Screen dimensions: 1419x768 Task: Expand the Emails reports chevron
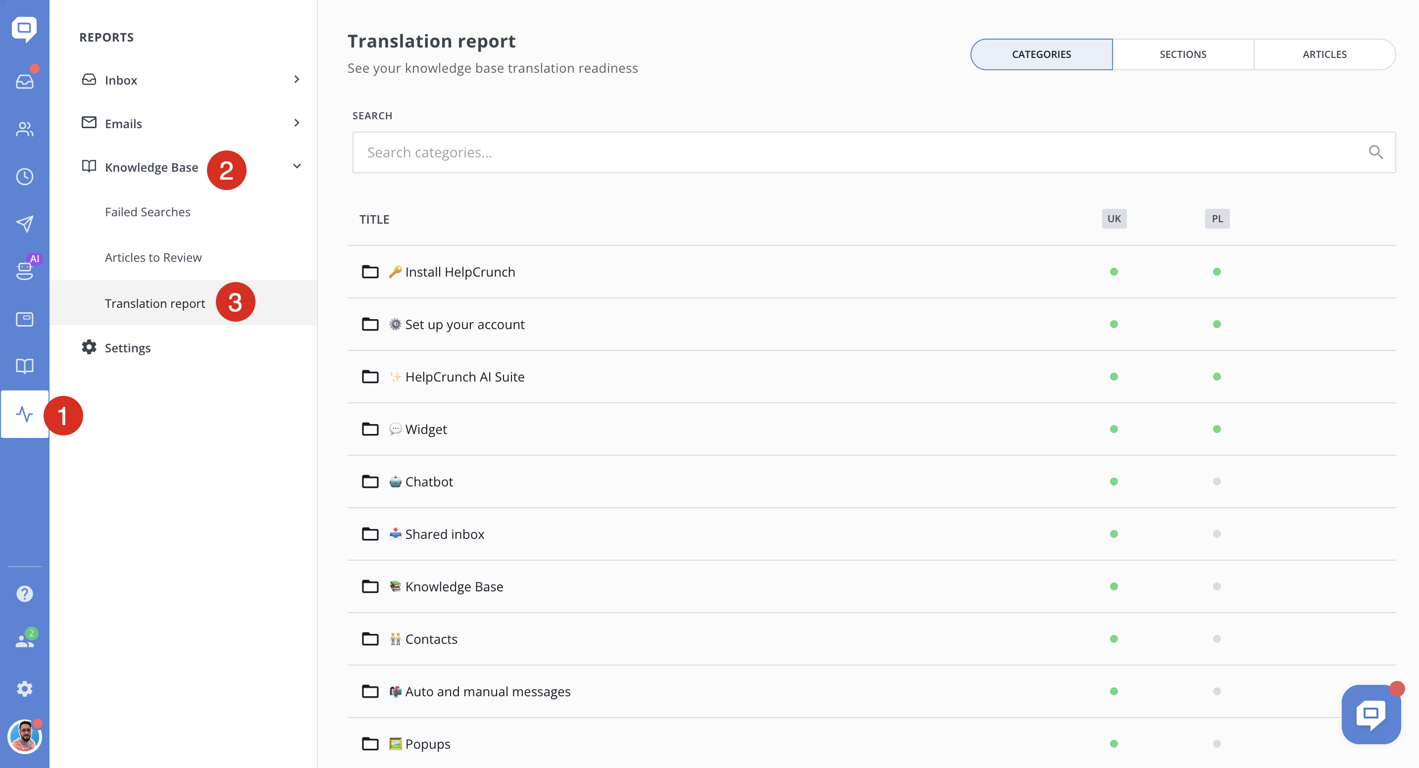(297, 123)
